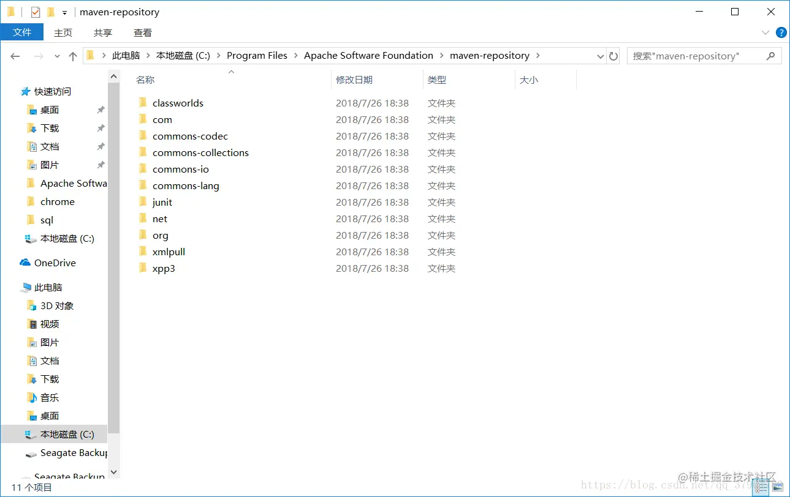Expand the ribbon with the chevron
The height and width of the screenshot is (497, 790).
pos(765,32)
